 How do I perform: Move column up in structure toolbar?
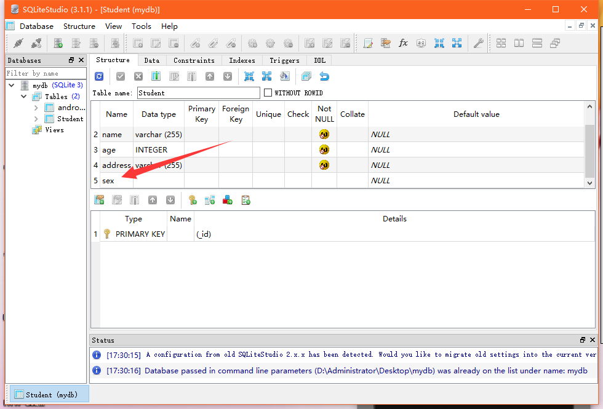[210, 76]
